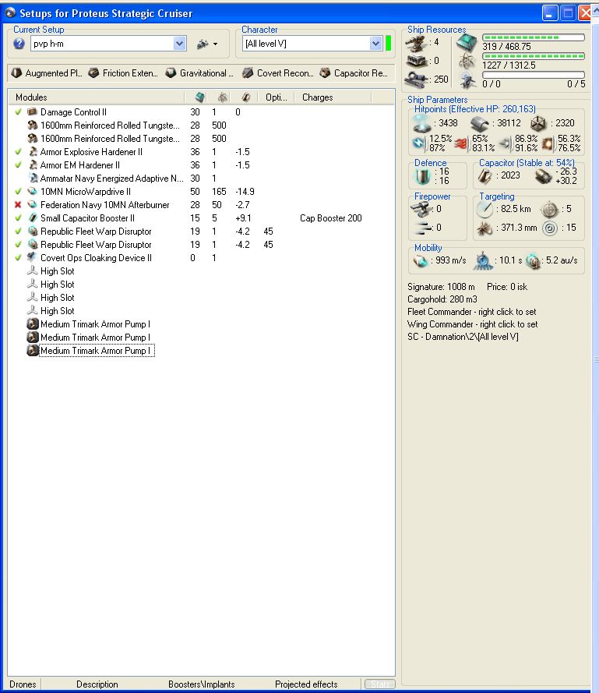Click the shield hitpoints icon
Viewport: 599px width, 693px height.
pyautogui.click(x=422, y=124)
